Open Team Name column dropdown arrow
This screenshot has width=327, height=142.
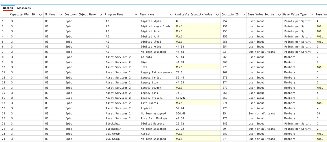click(172, 15)
